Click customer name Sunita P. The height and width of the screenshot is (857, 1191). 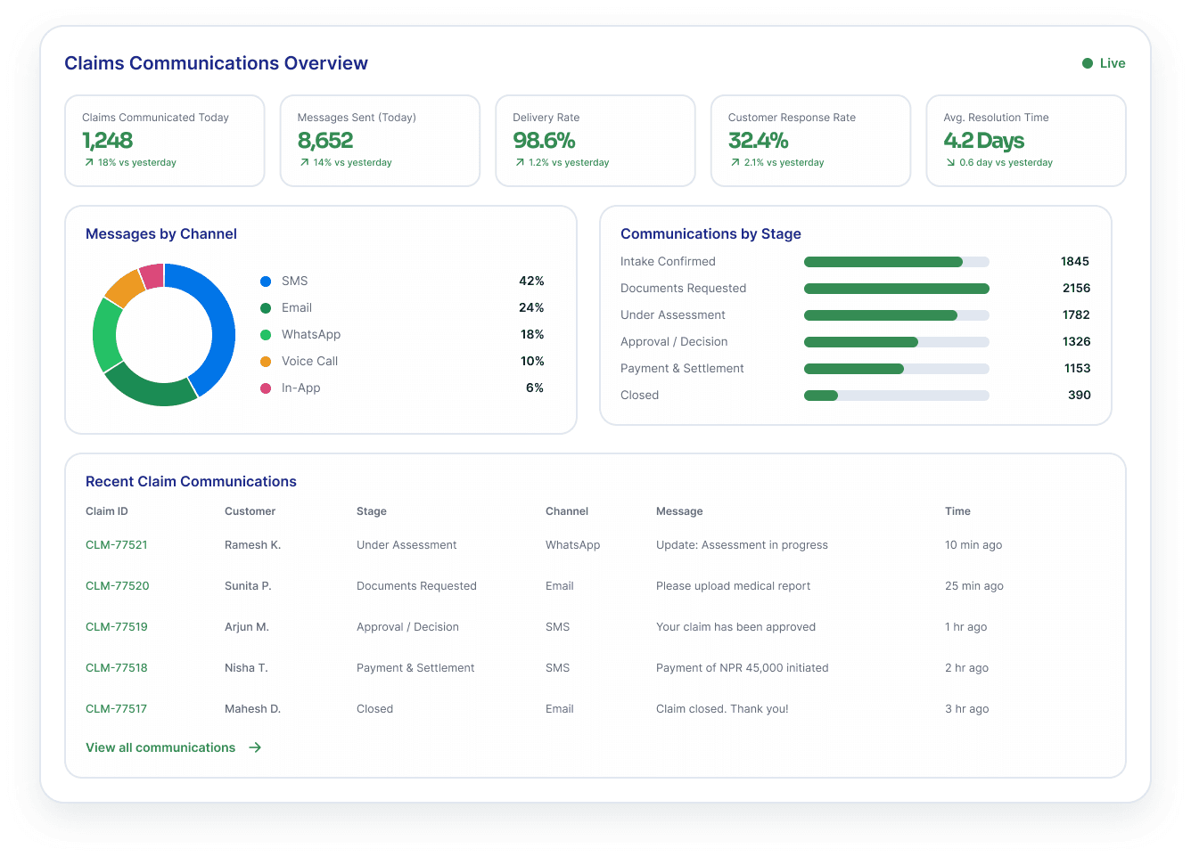pyautogui.click(x=248, y=586)
